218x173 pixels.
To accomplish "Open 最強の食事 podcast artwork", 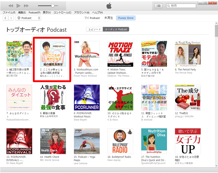I will [53, 98].
